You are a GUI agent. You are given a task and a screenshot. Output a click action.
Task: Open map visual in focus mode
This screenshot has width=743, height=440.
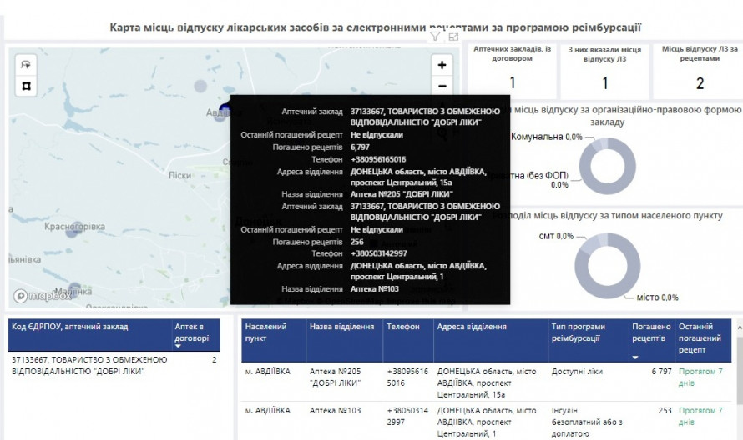[453, 37]
